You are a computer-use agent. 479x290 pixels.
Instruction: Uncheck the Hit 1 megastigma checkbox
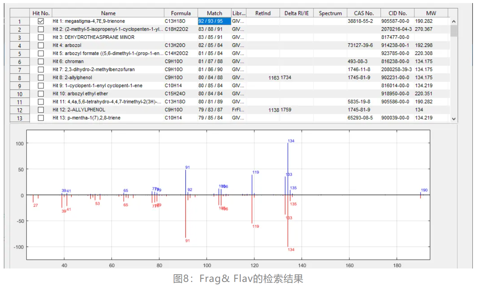pos(41,21)
